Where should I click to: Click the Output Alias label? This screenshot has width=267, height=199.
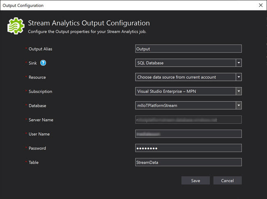40,49
